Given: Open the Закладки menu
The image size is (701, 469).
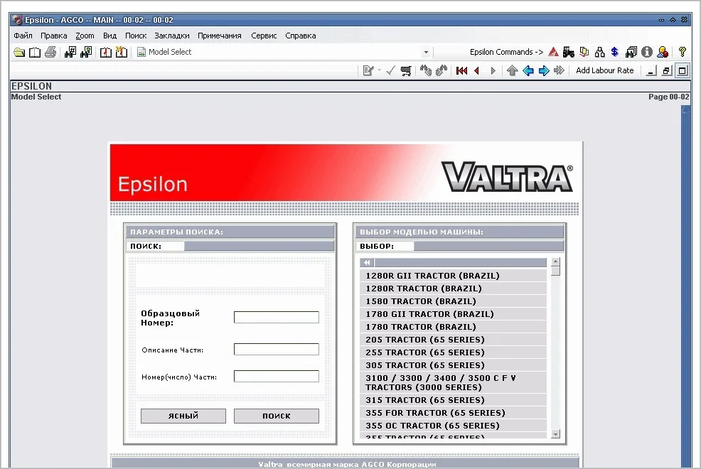Looking at the screenshot, I should pyautogui.click(x=172, y=36).
